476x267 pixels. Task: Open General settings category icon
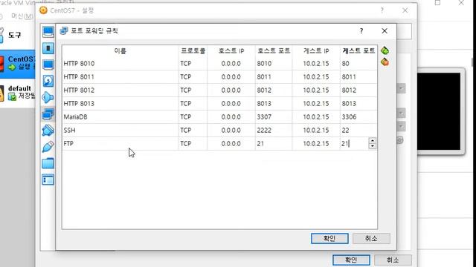coord(48,32)
